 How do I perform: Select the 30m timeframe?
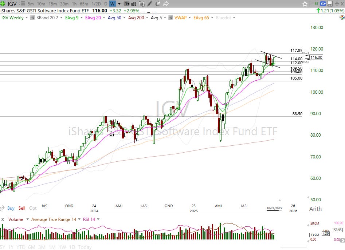(64, 4)
